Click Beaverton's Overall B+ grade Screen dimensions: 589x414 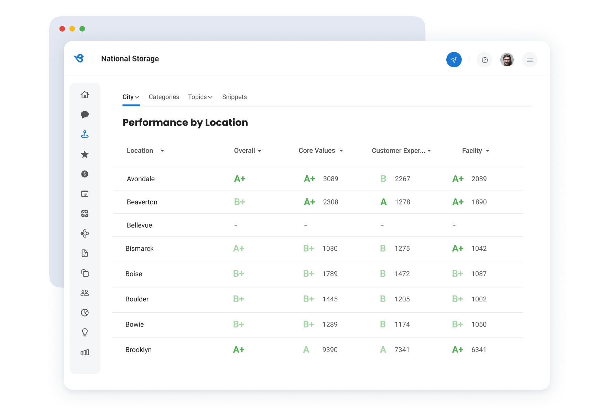point(240,202)
